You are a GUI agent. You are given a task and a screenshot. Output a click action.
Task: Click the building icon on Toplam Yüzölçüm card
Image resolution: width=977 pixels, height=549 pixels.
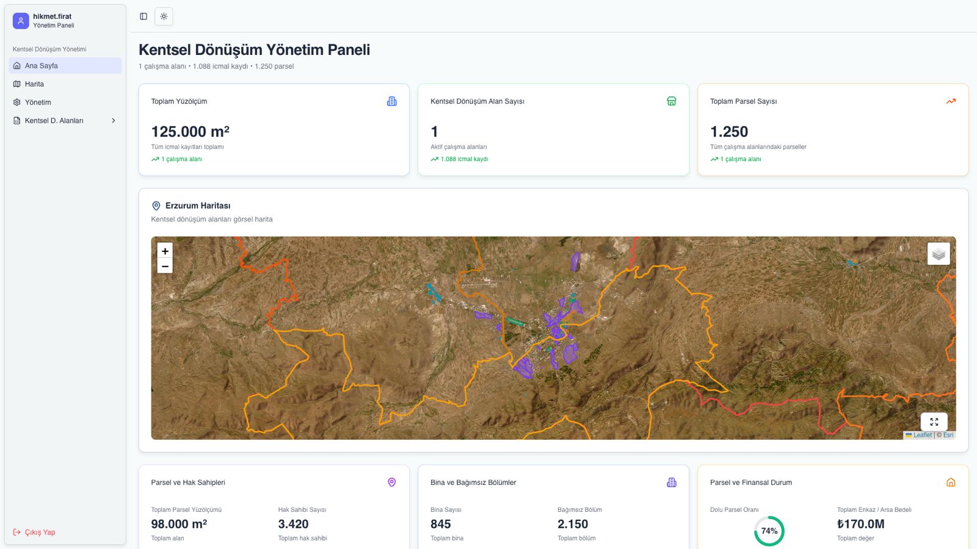click(x=392, y=101)
